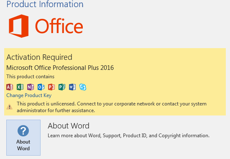
Task: Click the teal Publisher app icon
Action: click(x=62, y=87)
